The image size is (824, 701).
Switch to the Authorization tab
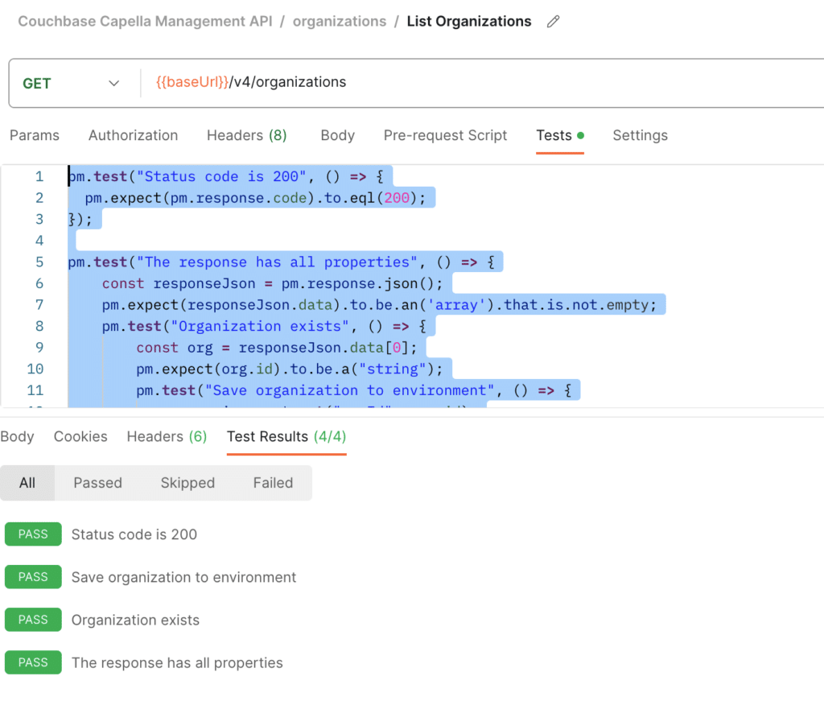133,135
